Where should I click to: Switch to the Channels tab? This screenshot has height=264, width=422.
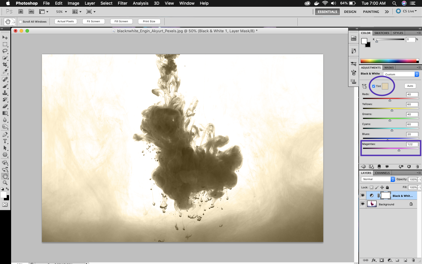click(382, 173)
